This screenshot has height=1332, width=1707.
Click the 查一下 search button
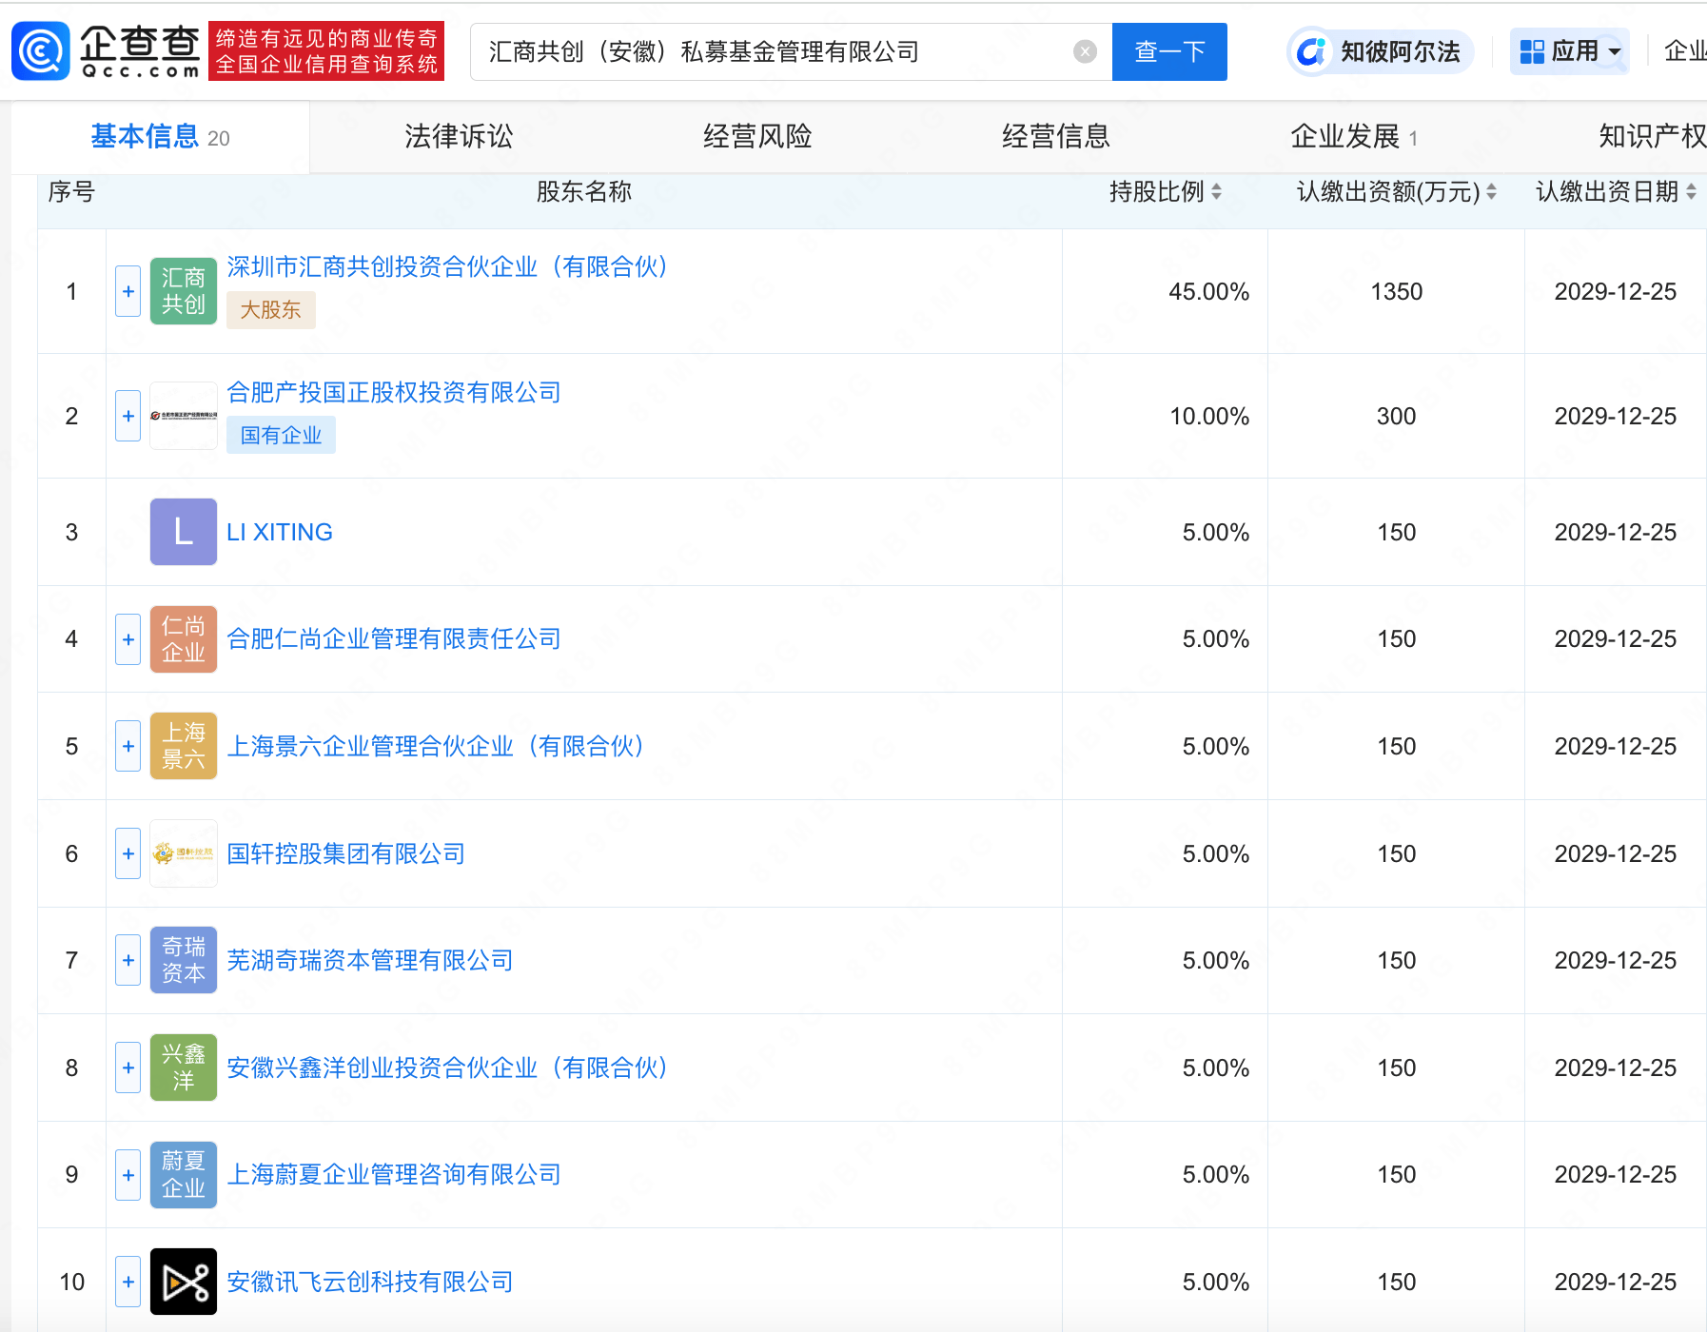pos(1169,51)
